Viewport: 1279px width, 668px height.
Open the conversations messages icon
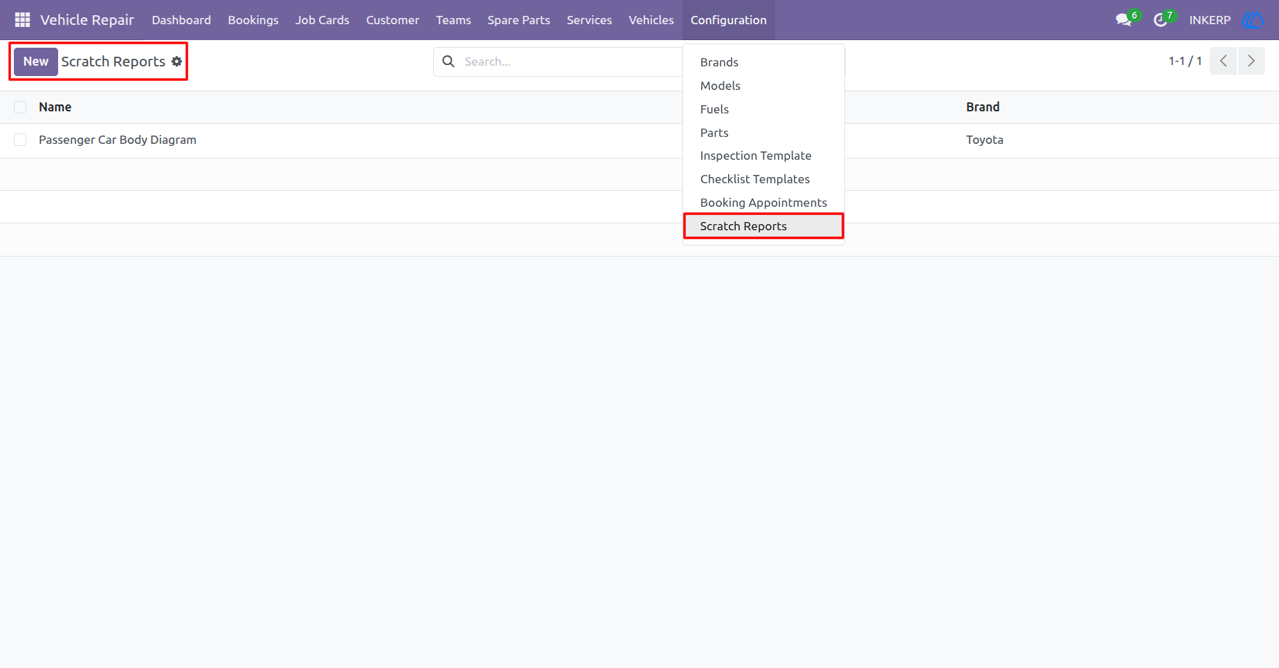click(1123, 20)
